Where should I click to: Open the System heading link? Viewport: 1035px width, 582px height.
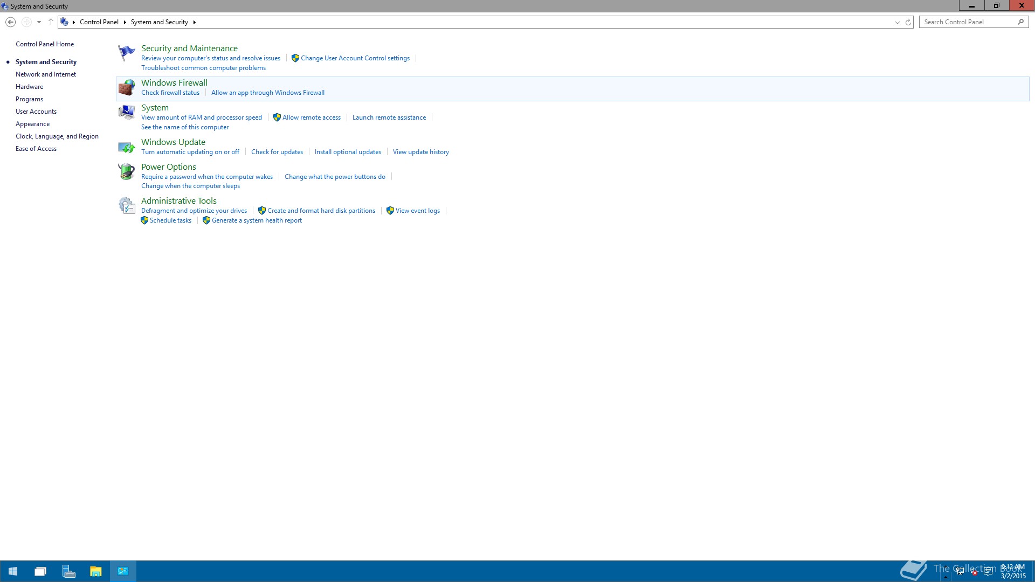(x=155, y=108)
